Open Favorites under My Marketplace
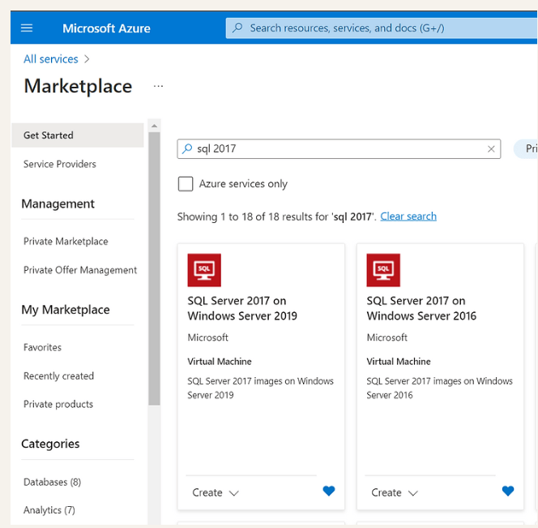Viewport: 538px width, 528px height. tap(42, 347)
